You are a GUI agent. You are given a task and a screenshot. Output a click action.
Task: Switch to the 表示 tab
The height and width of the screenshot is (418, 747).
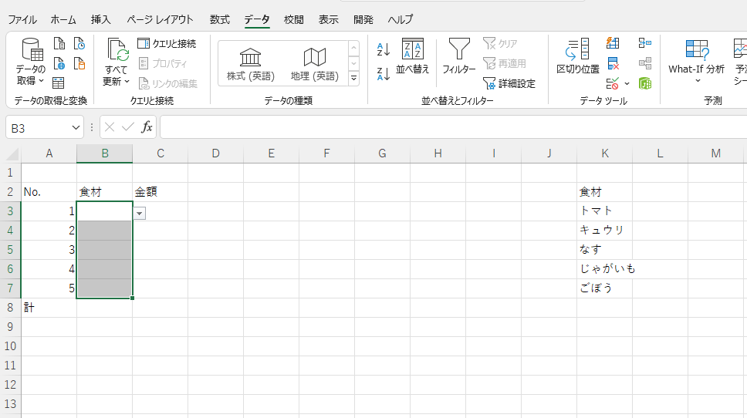328,19
